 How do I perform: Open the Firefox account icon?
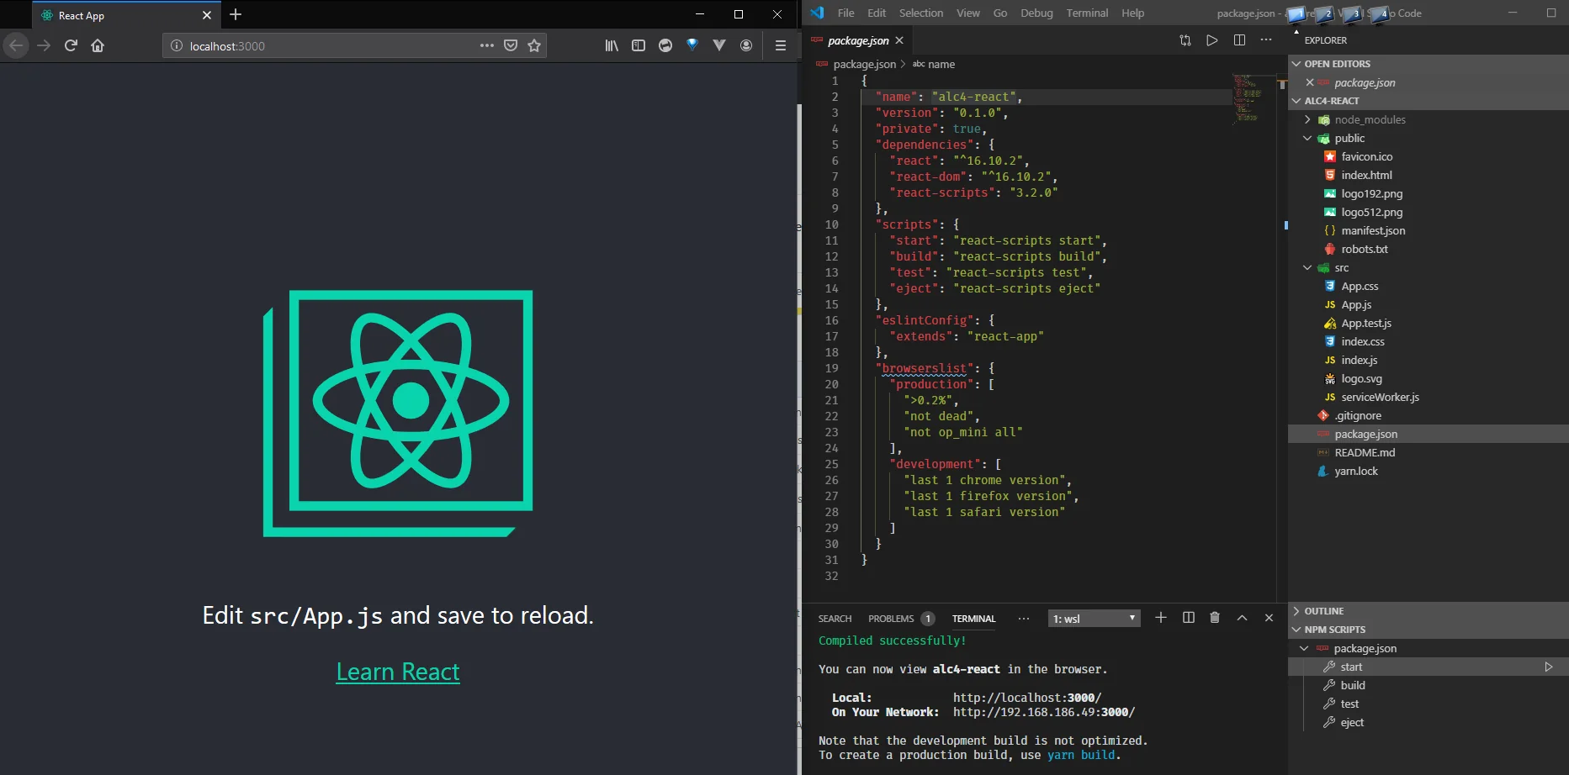(x=746, y=45)
